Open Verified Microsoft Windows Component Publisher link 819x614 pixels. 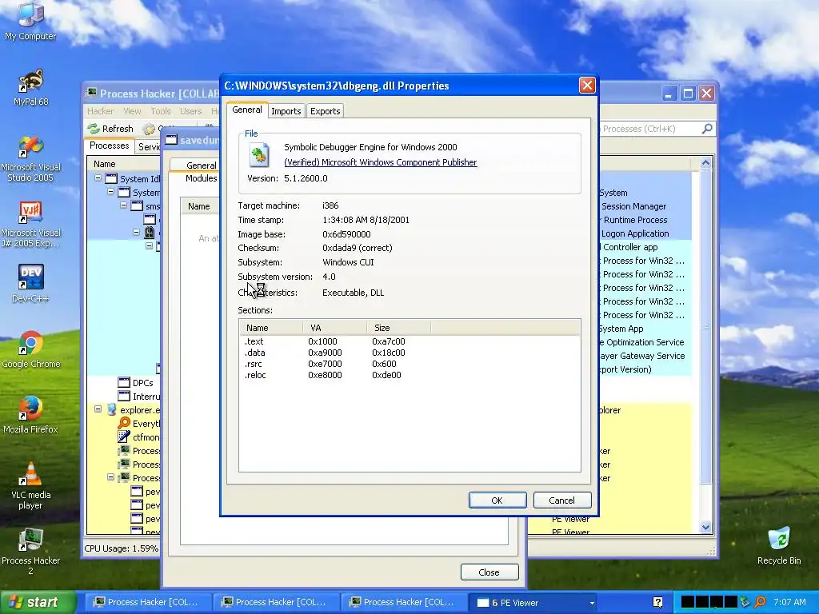(x=380, y=162)
